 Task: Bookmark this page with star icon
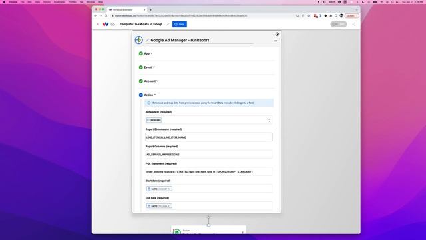pyautogui.click(x=308, y=16)
